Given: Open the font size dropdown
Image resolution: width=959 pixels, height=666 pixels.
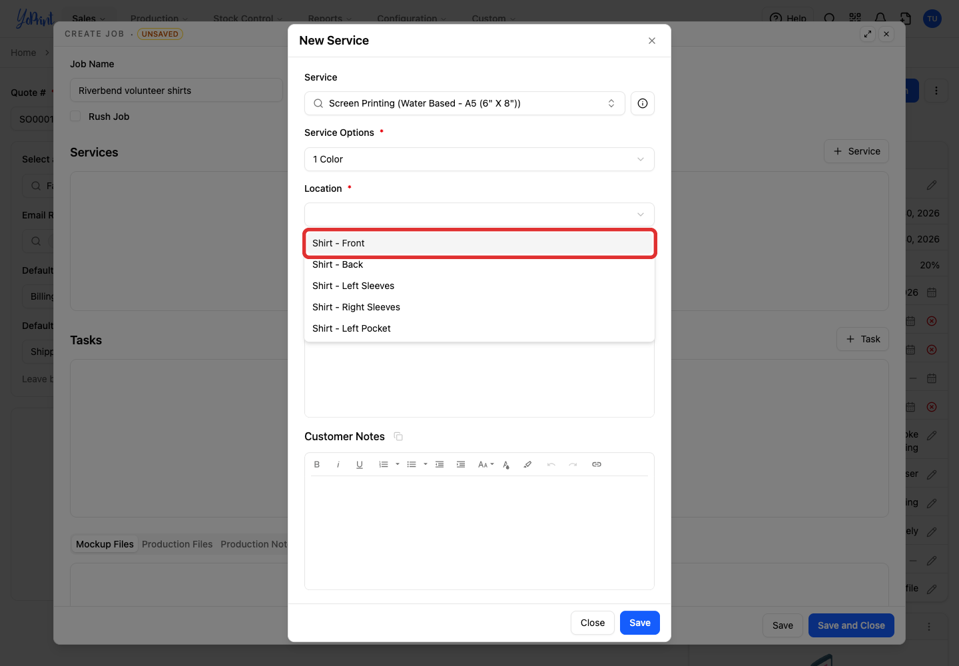Looking at the screenshot, I should [x=486, y=465].
